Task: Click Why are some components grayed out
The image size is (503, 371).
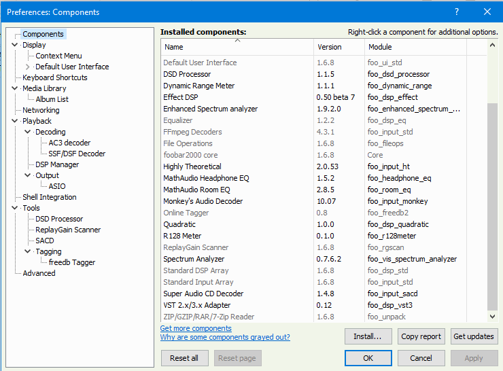Action: coord(225,337)
